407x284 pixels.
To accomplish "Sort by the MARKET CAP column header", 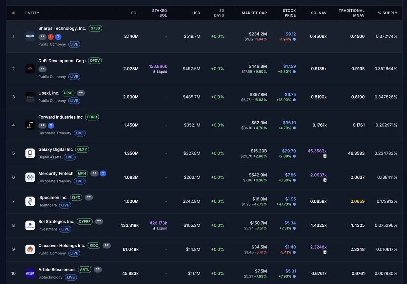I will click(254, 13).
